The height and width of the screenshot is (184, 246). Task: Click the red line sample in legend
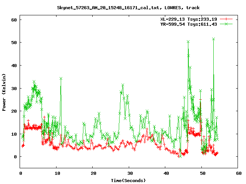click(226, 19)
